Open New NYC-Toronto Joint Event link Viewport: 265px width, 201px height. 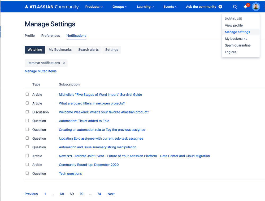pyautogui.click(x=134, y=156)
